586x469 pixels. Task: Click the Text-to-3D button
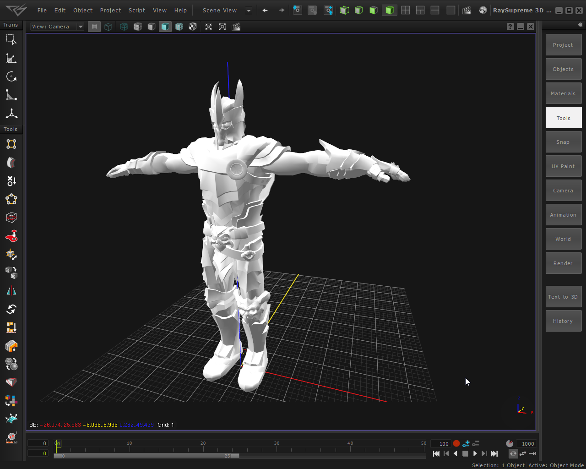pyautogui.click(x=563, y=297)
